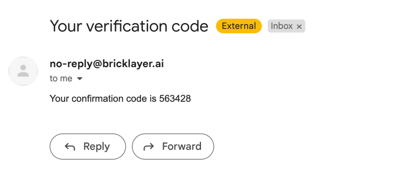The width and height of the screenshot is (420, 185).
Task: Click the yellow External label badge
Action: coord(239,26)
